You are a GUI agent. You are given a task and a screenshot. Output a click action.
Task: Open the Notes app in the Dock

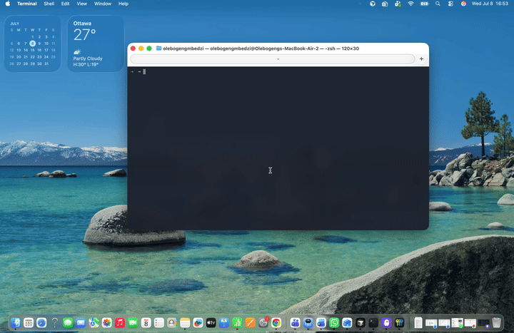[185, 323]
